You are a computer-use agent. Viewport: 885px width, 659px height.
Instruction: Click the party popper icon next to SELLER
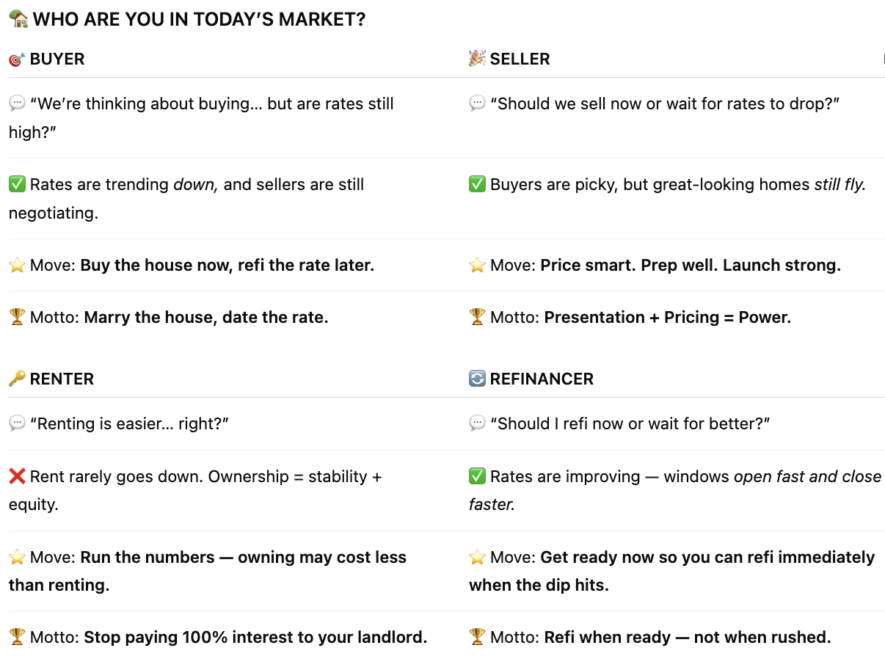tap(477, 59)
